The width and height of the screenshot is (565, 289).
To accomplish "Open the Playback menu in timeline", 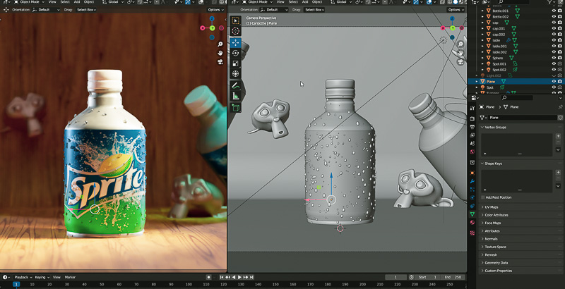I will 23,277.
